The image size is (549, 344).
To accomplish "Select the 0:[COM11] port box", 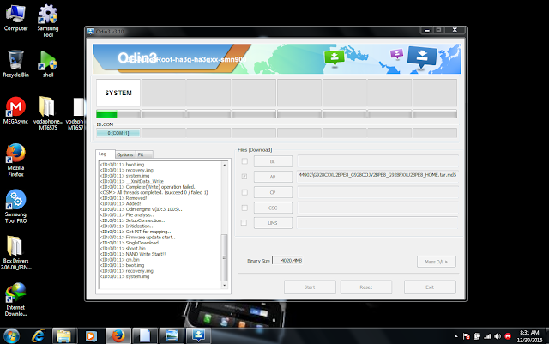I will coord(118,133).
